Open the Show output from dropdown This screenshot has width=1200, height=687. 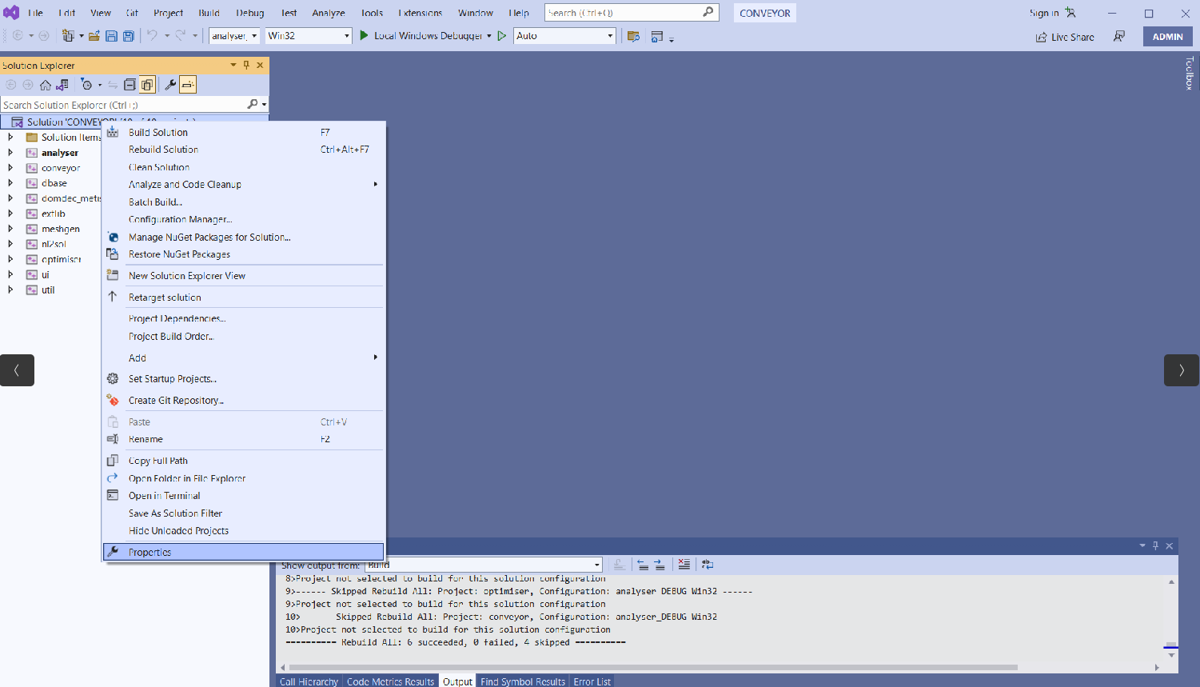pyautogui.click(x=483, y=565)
